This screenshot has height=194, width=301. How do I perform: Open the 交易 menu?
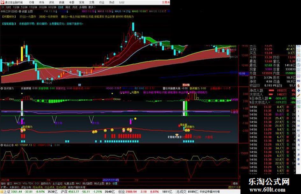pyautogui.click(x=91, y=3)
